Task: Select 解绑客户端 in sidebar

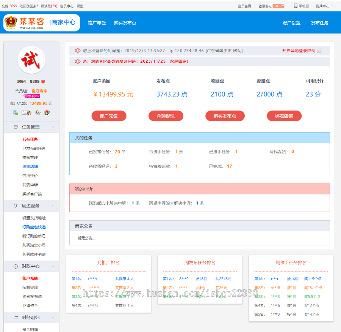Action: point(32,194)
